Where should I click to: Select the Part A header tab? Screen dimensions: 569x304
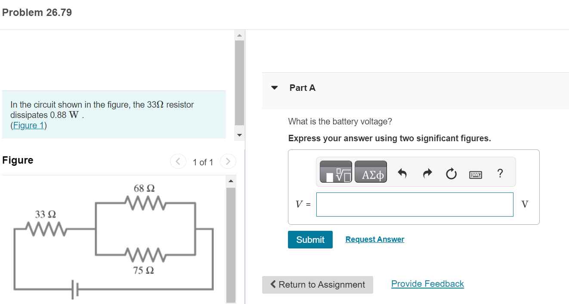click(x=302, y=87)
